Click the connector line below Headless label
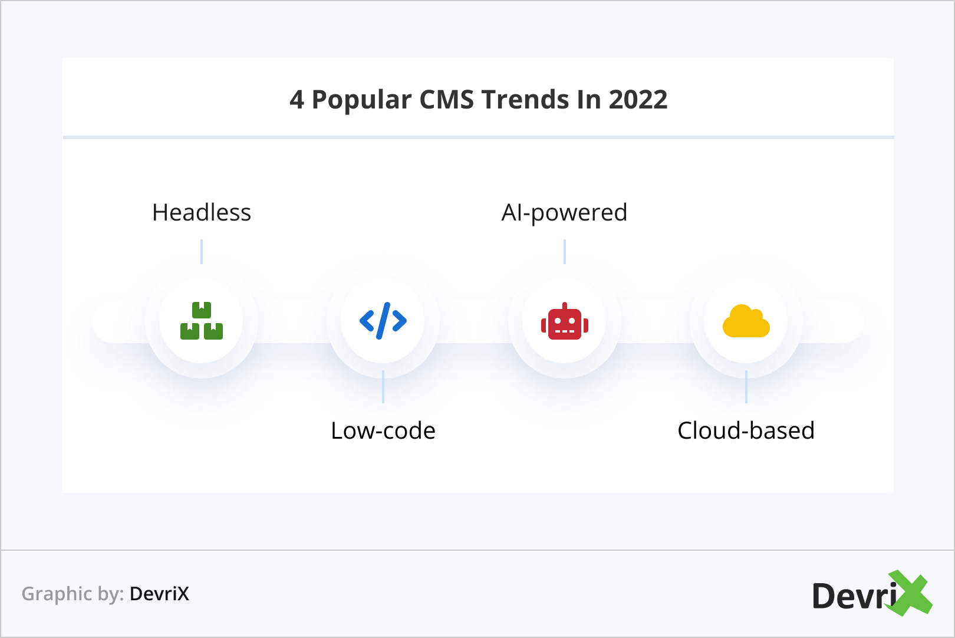 click(x=202, y=252)
